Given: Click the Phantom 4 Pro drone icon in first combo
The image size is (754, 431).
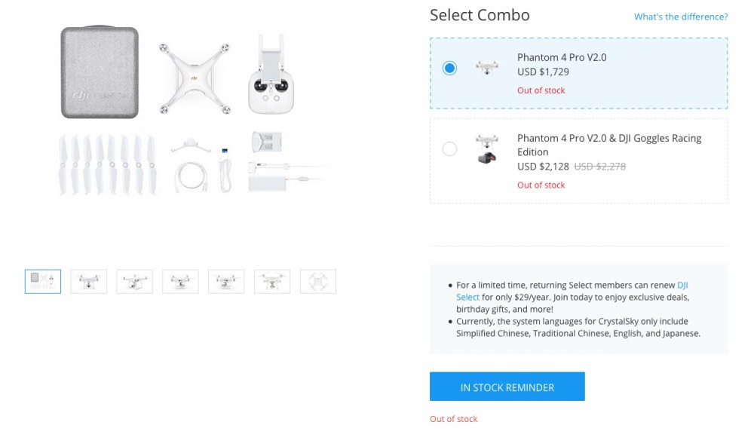Looking at the screenshot, I should 486,68.
